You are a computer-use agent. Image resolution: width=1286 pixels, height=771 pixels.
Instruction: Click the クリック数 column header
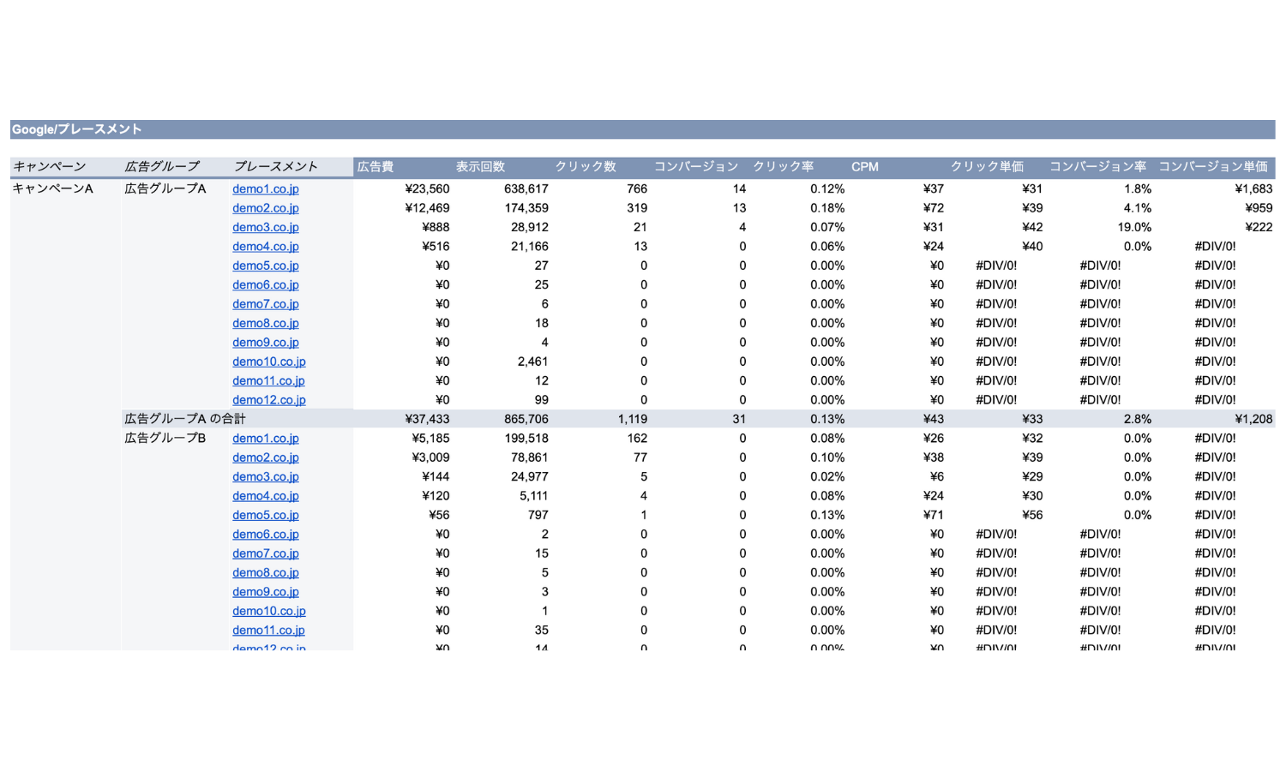coord(586,166)
